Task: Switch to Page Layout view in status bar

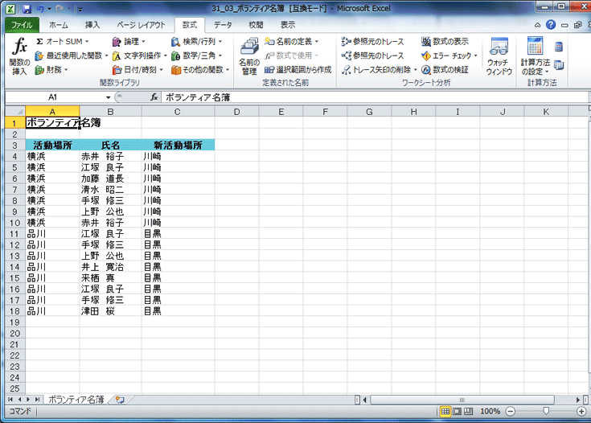Action: point(457,411)
